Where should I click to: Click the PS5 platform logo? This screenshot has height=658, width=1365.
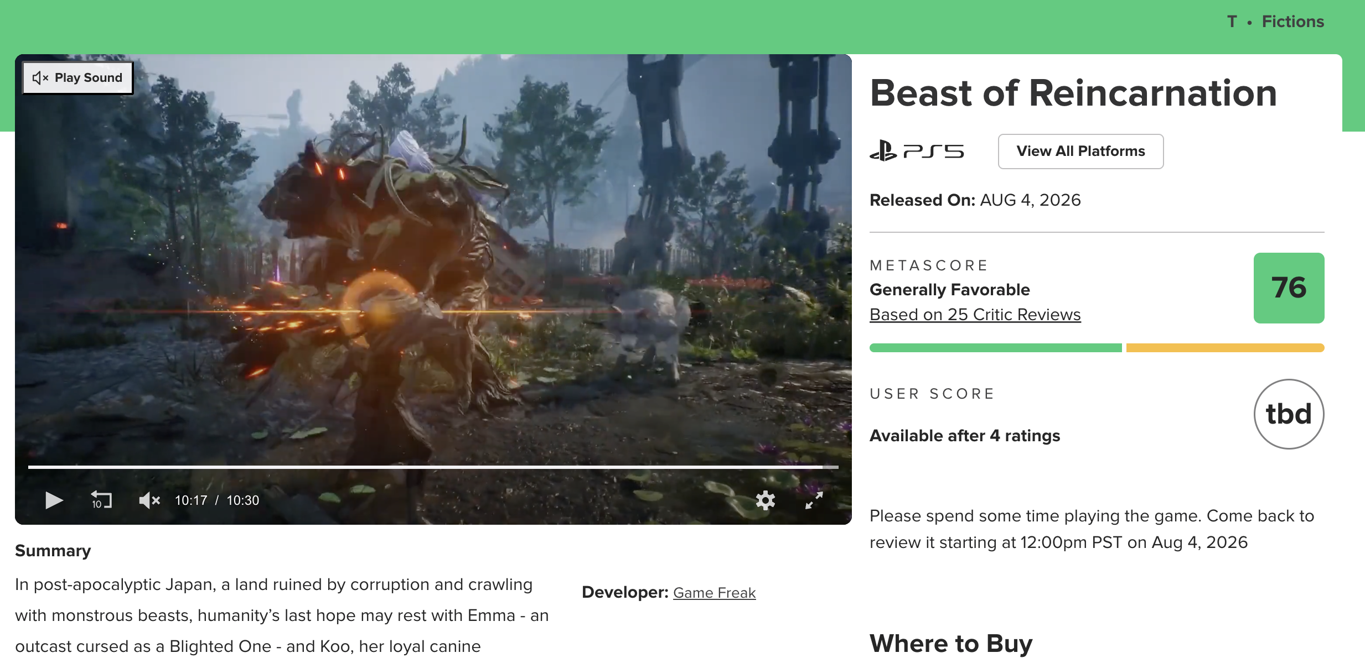tap(917, 151)
